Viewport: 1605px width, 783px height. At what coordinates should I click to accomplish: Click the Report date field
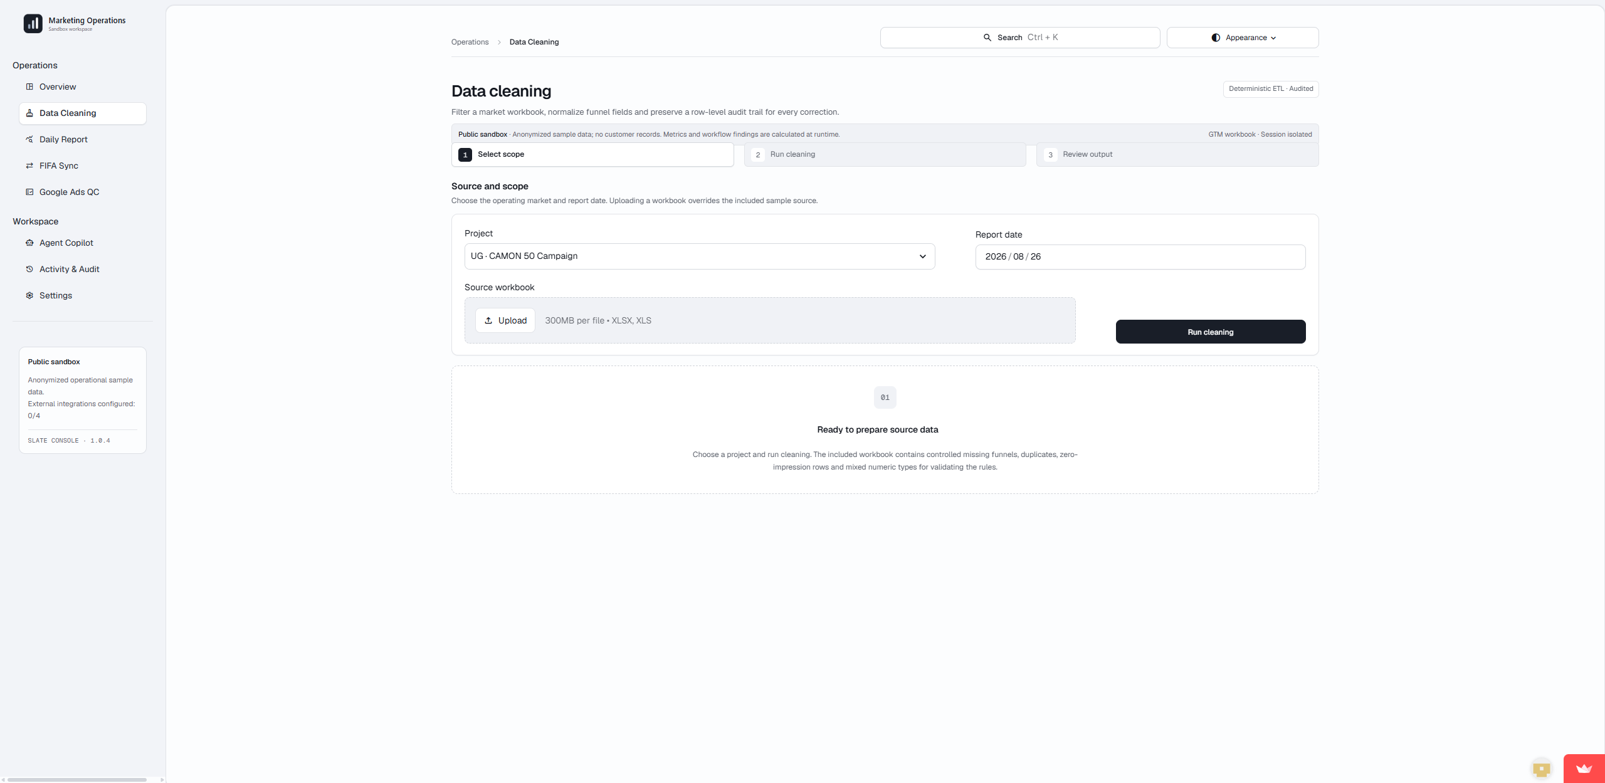pyautogui.click(x=1140, y=257)
